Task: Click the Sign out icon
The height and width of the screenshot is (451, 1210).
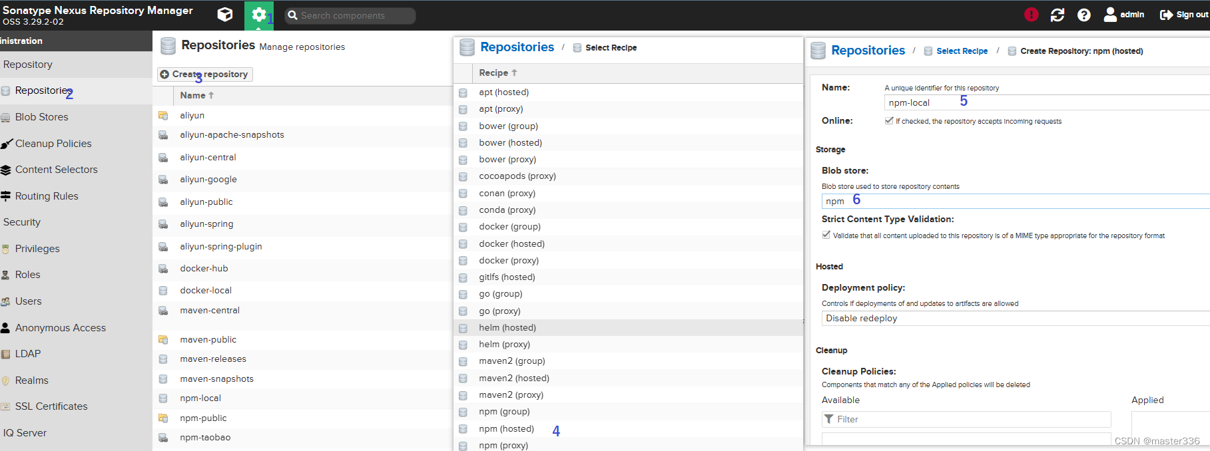Action: pyautogui.click(x=1166, y=15)
